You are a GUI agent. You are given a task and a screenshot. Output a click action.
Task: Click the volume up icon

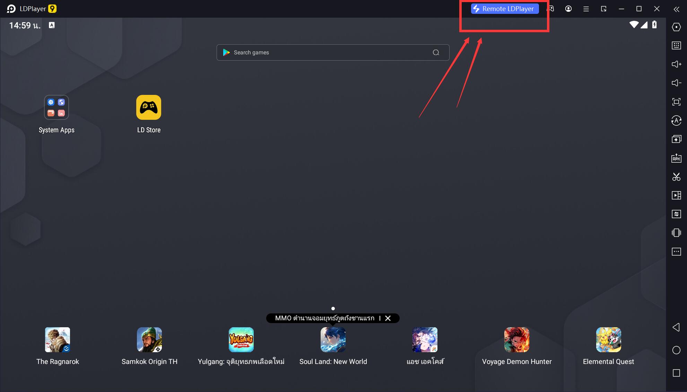click(x=676, y=64)
